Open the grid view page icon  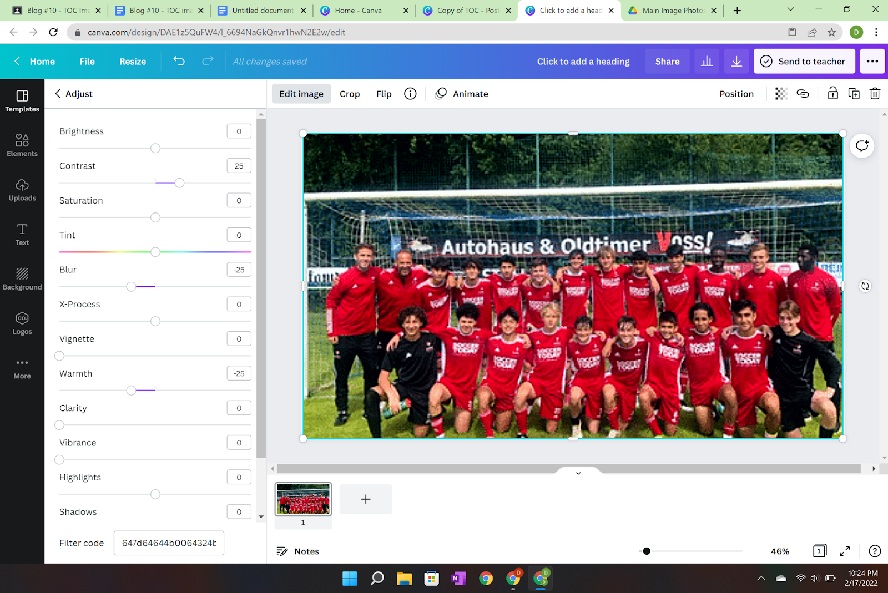pyautogui.click(x=820, y=551)
